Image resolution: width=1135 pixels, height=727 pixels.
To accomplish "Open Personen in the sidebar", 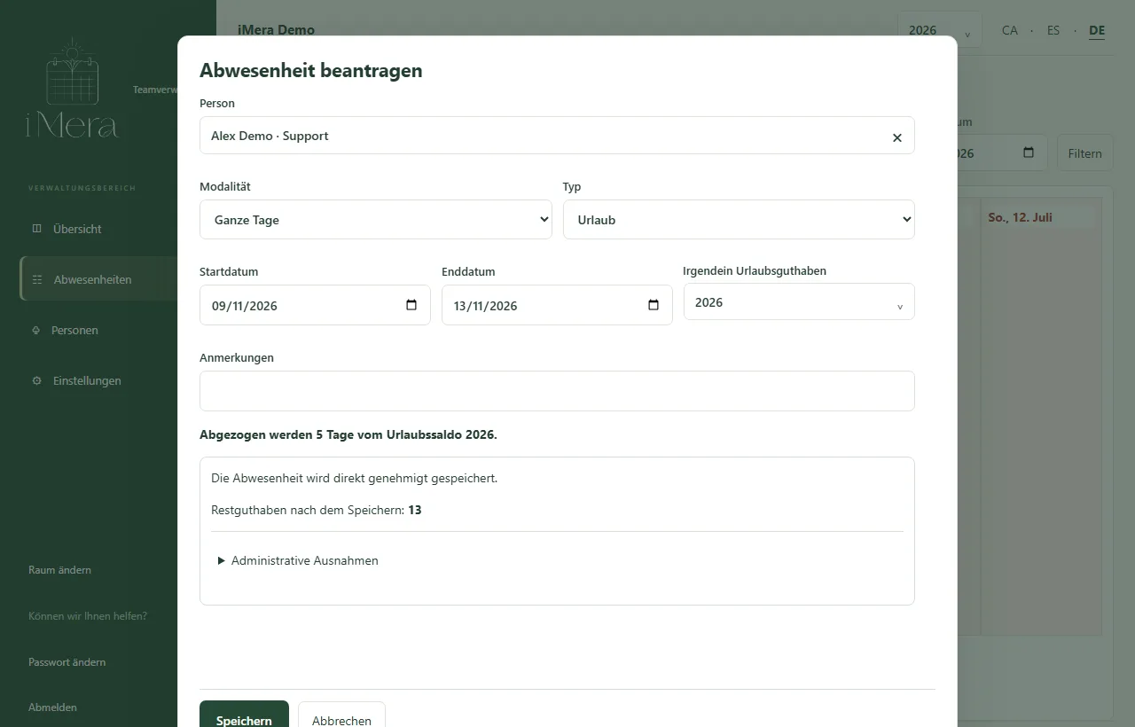I will point(74,330).
